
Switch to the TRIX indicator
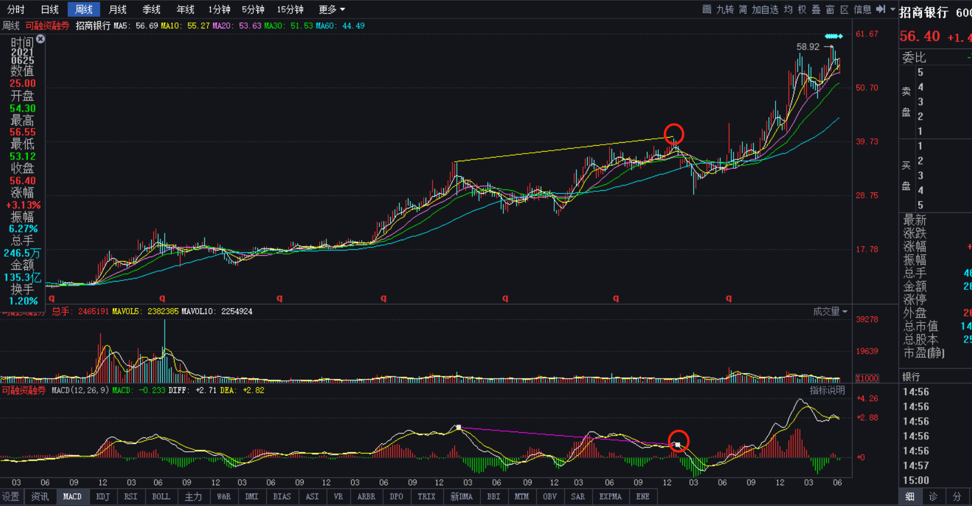point(427,497)
